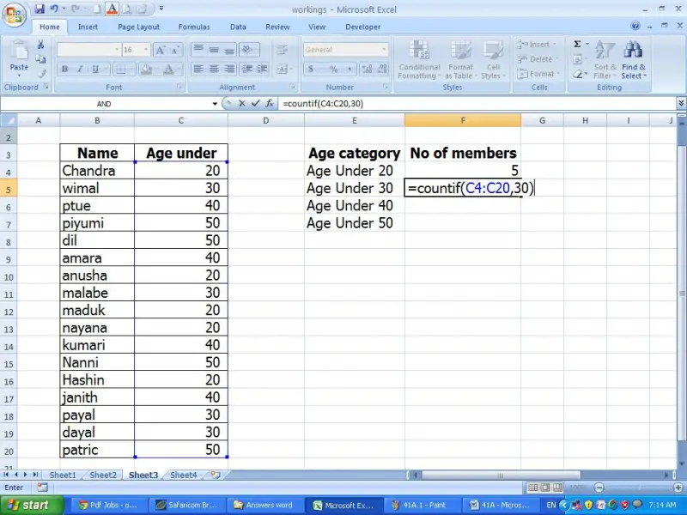The image size is (687, 515).
Task: Save the workbook with the floppy icon
Action: click(40, 9)
